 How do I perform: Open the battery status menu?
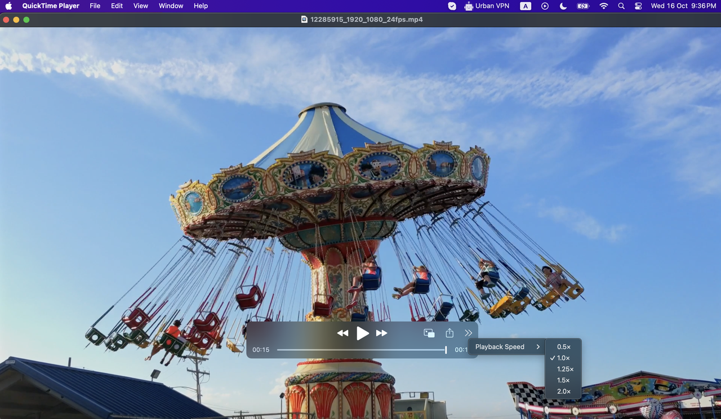(583, 6)
